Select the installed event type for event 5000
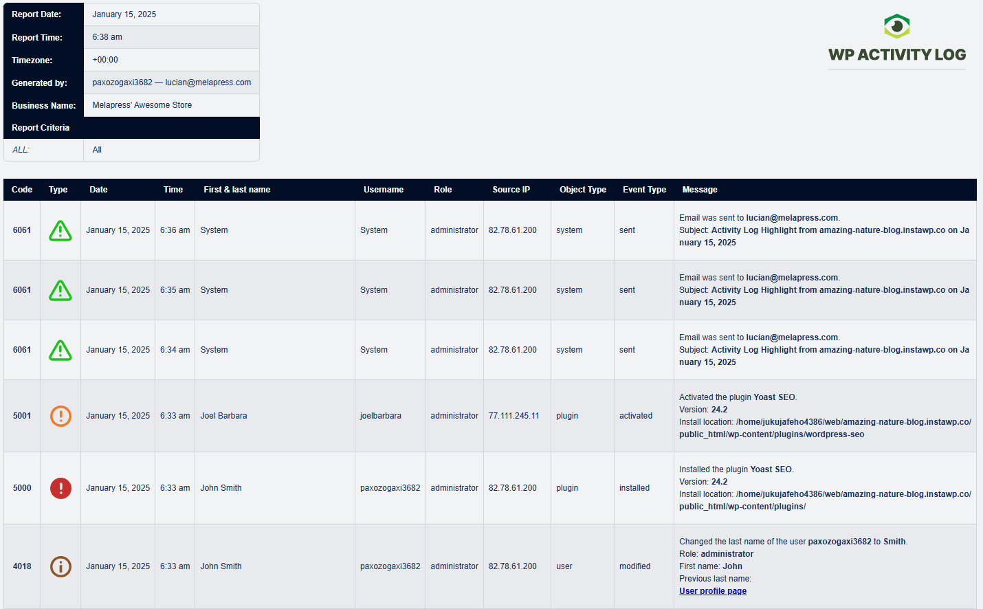The width and height of the screenshot is (983, 609). point(634,488)
